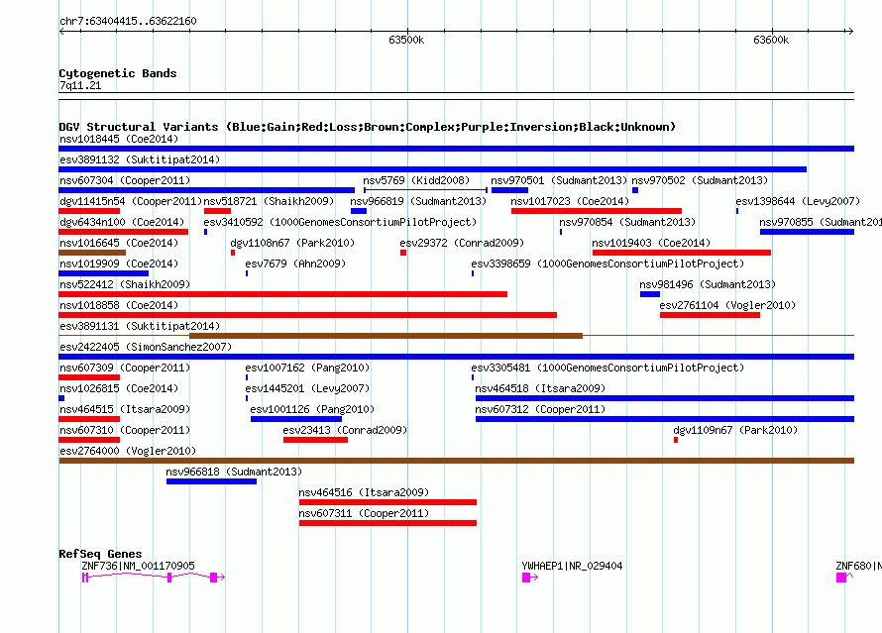Click the 7q11.21 band label

[x=80, y=85]
